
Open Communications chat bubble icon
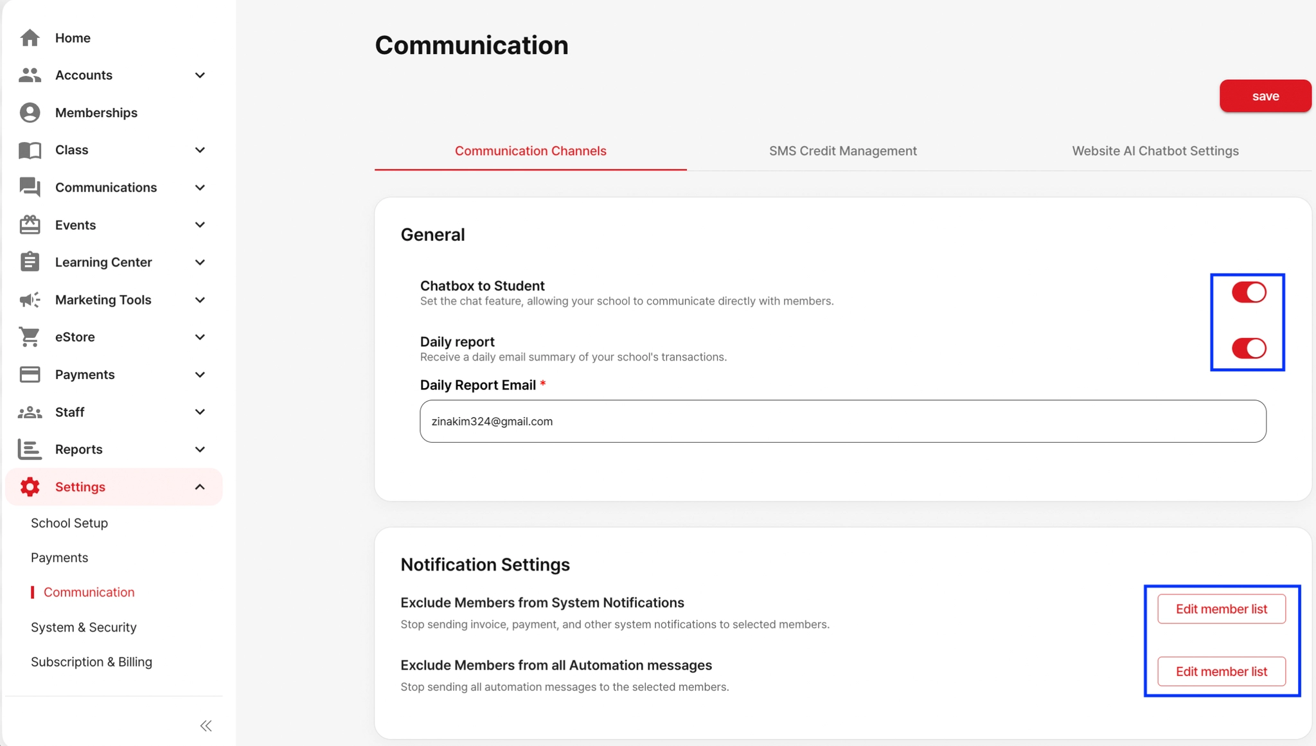(x=30, y=187)
